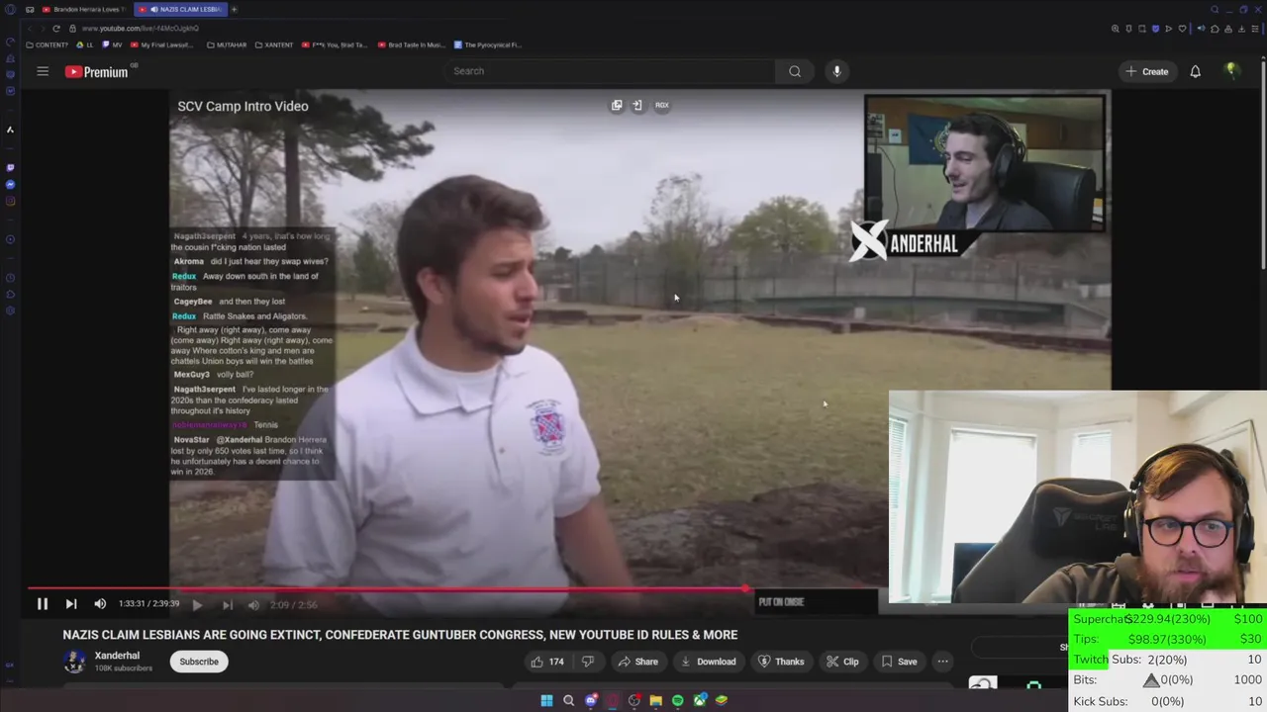
Task: Open the MUTAHAR bookmarks folder
Action: point(226,44)
